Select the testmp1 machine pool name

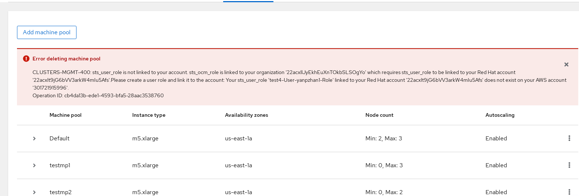(x=60, y=165)
